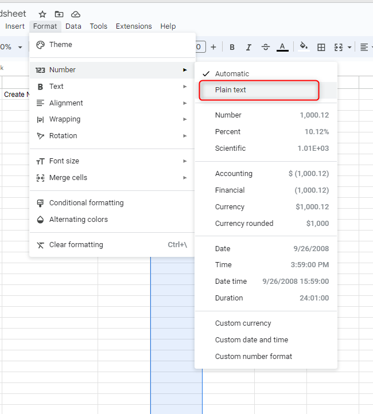Click the Conditional formatting paint icon
The image size is (373, 414).
click(x=40, y=203)
